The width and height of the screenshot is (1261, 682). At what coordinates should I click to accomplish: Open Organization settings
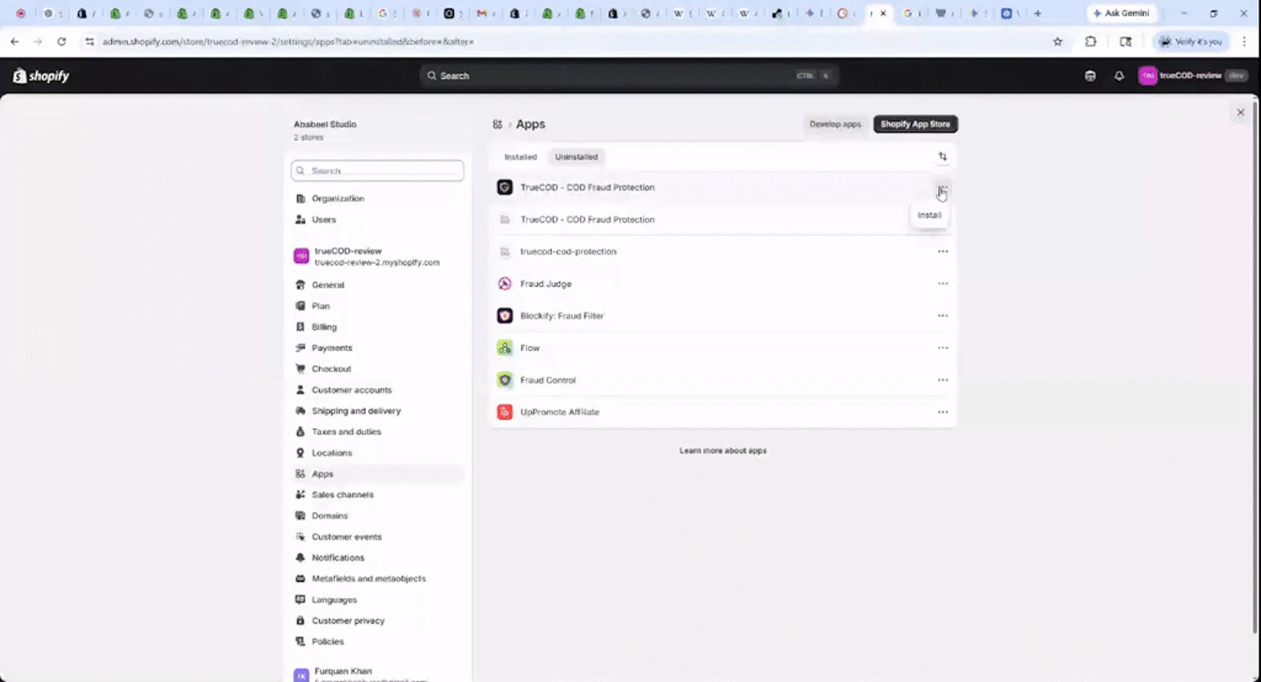(378, 198)
